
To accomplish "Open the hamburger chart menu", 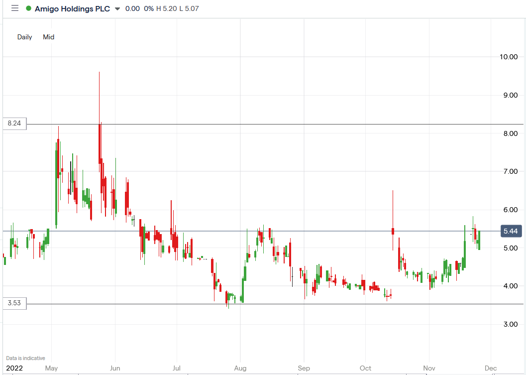I will pos(15,8).
